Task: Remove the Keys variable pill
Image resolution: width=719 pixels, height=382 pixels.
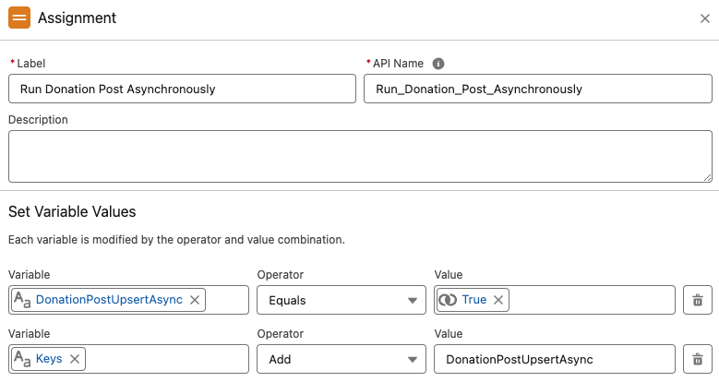Action: 74,359
